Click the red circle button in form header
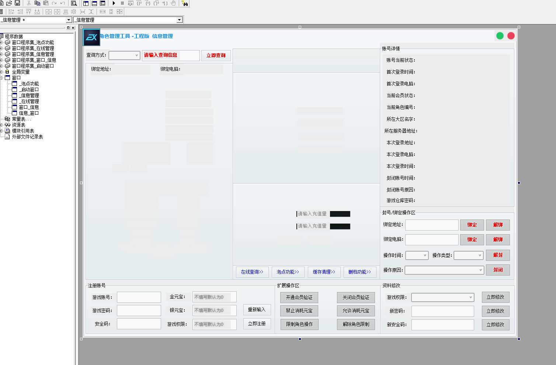This screenshot has height=365, width=556. 511,36
